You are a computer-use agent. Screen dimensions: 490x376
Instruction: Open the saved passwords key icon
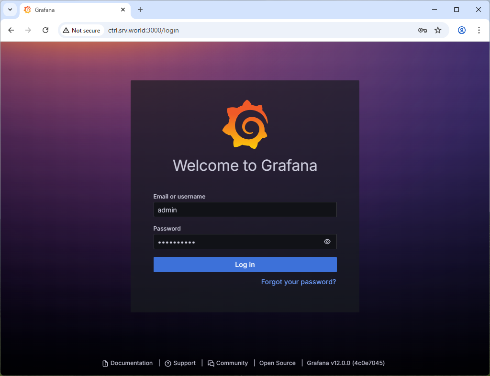click(x=423, y=30)
